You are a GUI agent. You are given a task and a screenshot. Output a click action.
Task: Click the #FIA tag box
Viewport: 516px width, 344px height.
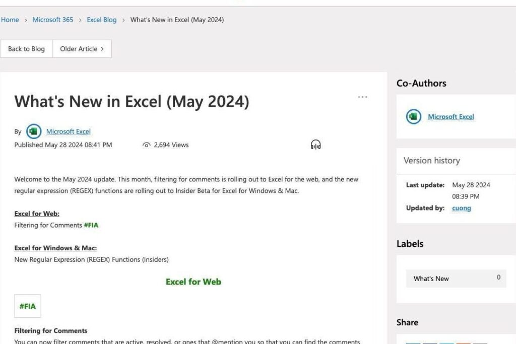point(28,306)
